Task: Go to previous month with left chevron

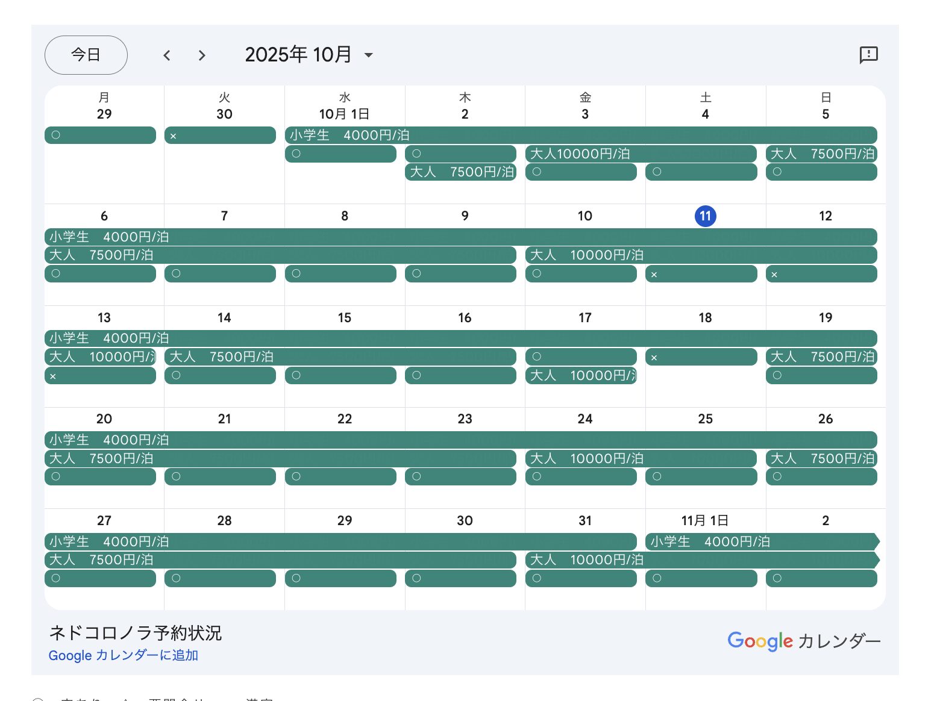Action: click(167, 55)
